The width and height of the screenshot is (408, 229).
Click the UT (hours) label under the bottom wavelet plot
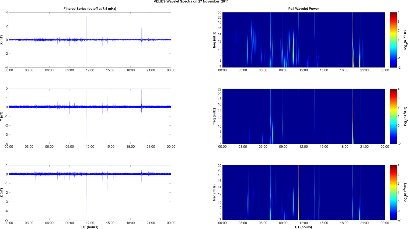tap(303, 227)
